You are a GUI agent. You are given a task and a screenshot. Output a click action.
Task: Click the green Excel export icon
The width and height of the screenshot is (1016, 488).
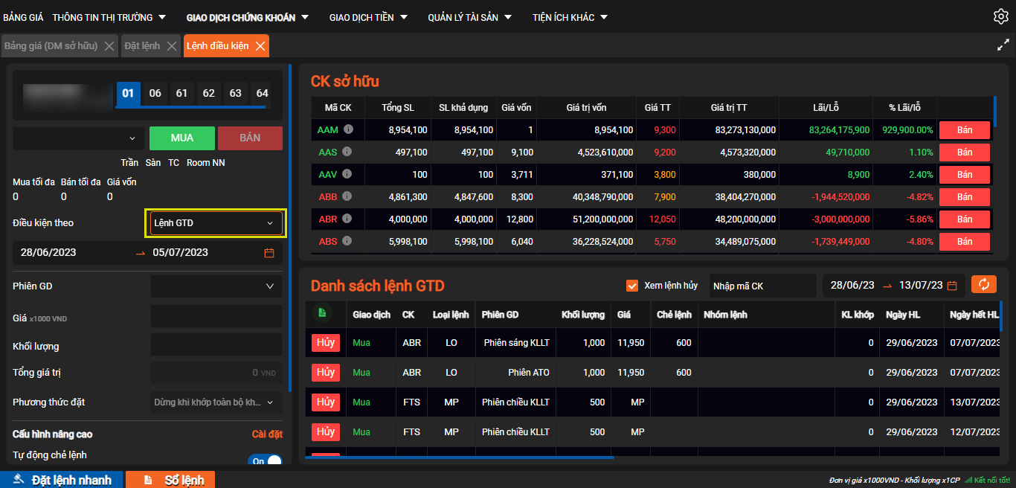coord(322,314)
